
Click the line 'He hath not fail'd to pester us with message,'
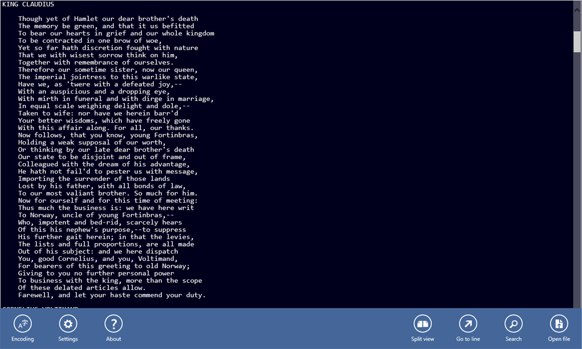pyautogui.click(x=108, y=172)
